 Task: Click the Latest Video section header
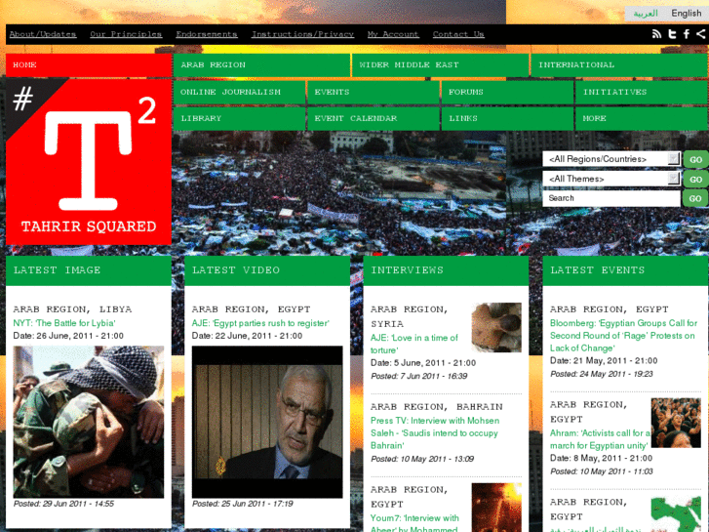click(x=267, y=270)
